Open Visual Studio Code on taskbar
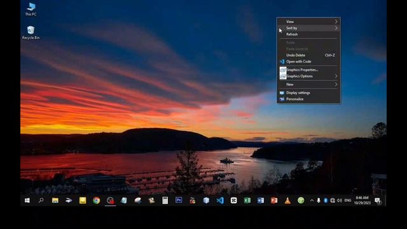Screen dimensions: 407x229 [220, 200]
